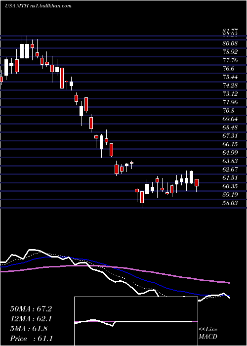This screenshot has width=247, height=346.
Task: Click the 78.92 price axis label
Action: coord(230,52)
